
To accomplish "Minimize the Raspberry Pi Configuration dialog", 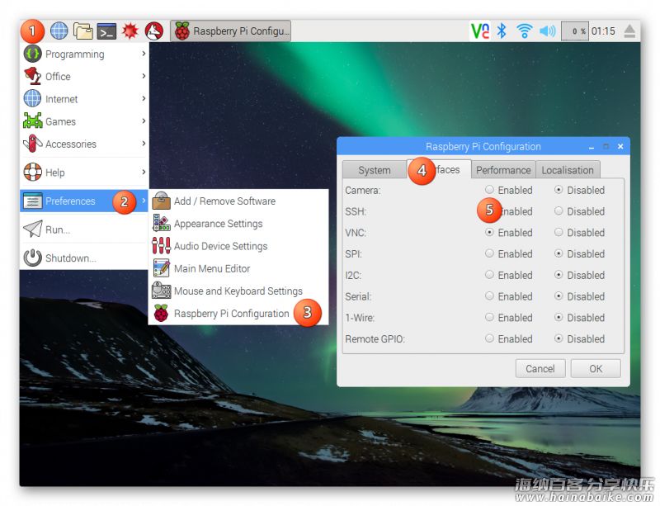I will coord(592,147).
